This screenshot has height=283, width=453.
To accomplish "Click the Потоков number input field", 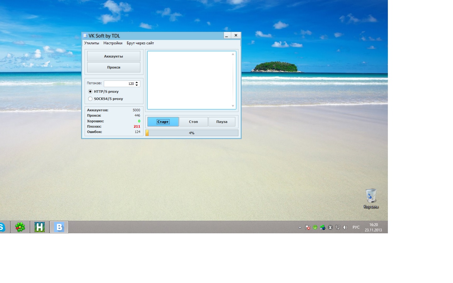I will (x=120, y=84).
